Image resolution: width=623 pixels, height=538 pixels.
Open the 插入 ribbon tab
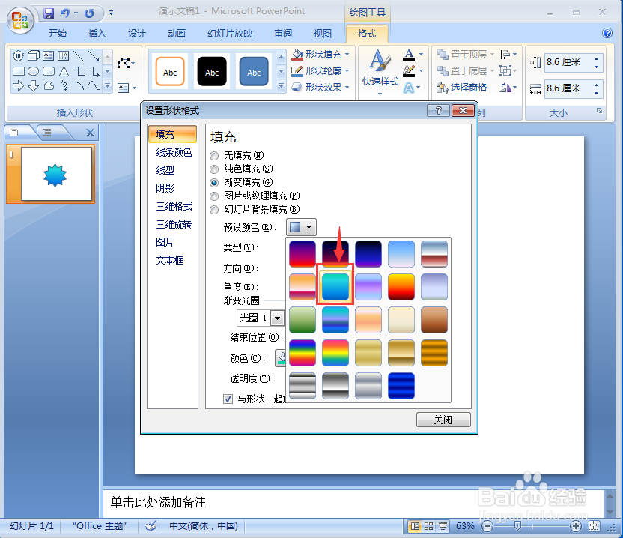coord(97,34)
